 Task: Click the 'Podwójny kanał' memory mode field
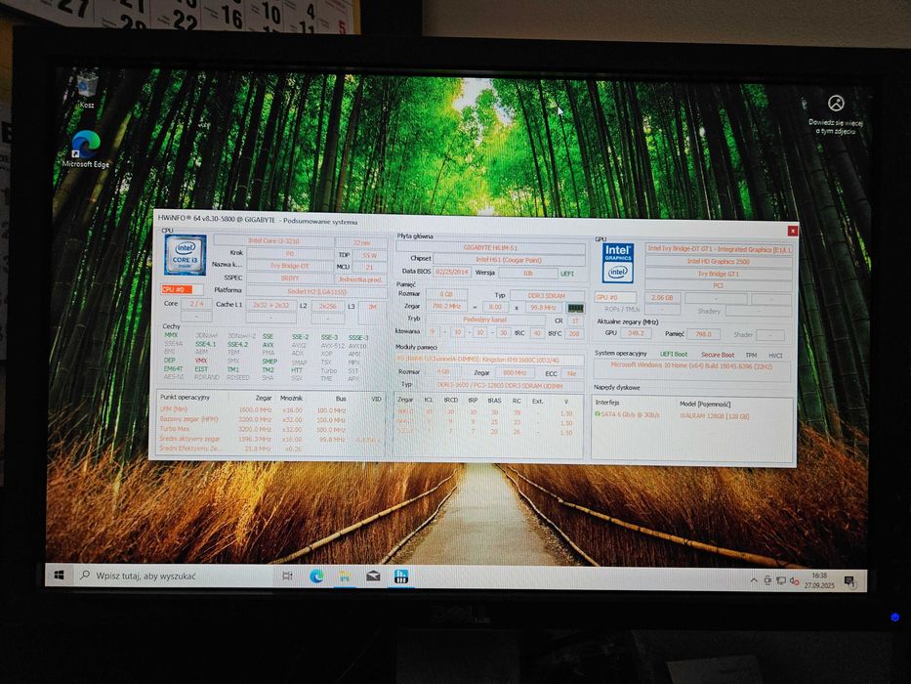pos(485,320)
